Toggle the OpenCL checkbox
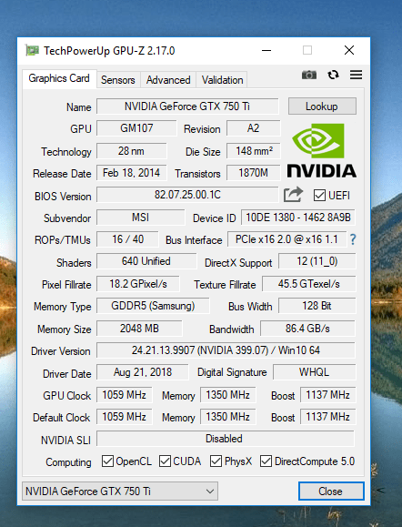The width and height of the screenshot is (402, 527). point(107,461)
